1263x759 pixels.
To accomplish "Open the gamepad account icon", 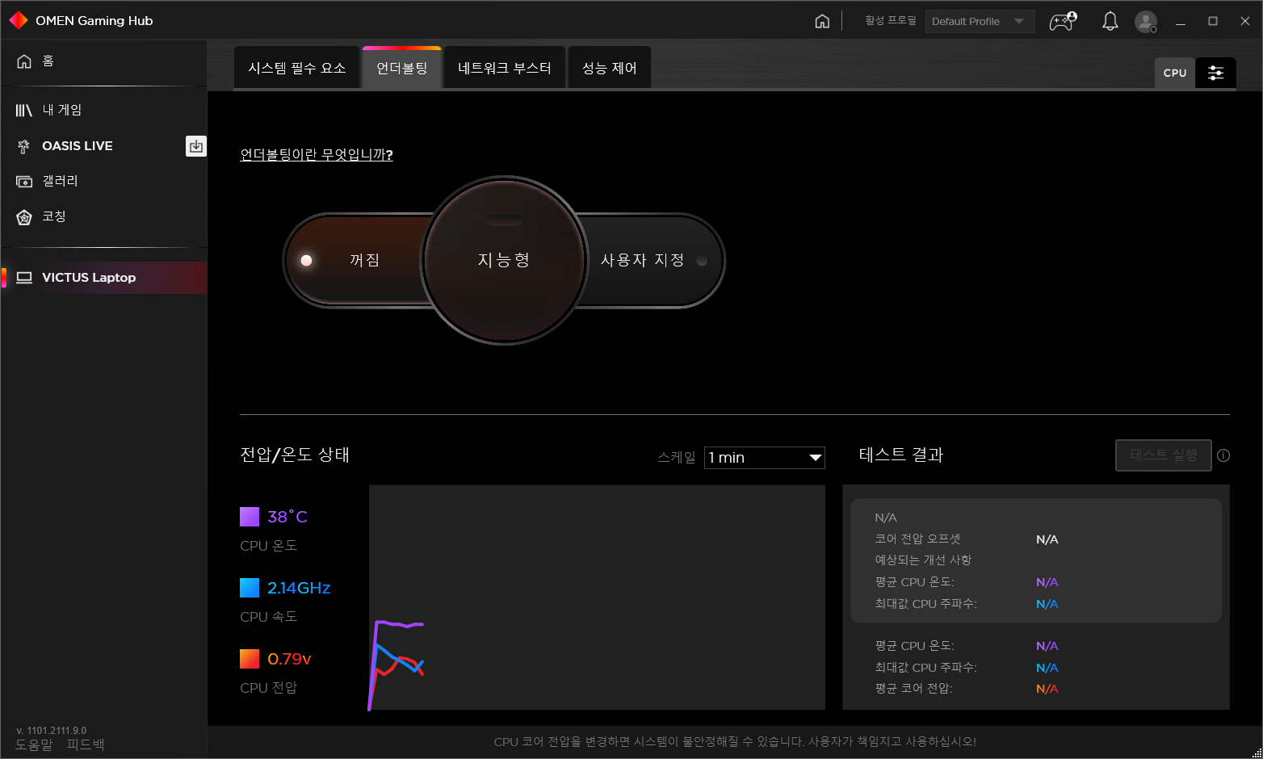I will (x=1063, y=21).
